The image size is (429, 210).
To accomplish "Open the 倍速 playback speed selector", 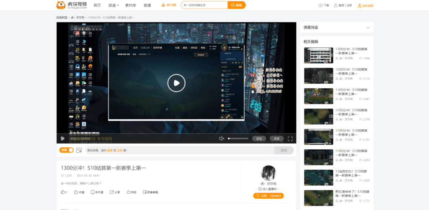I will pos(277,138).
